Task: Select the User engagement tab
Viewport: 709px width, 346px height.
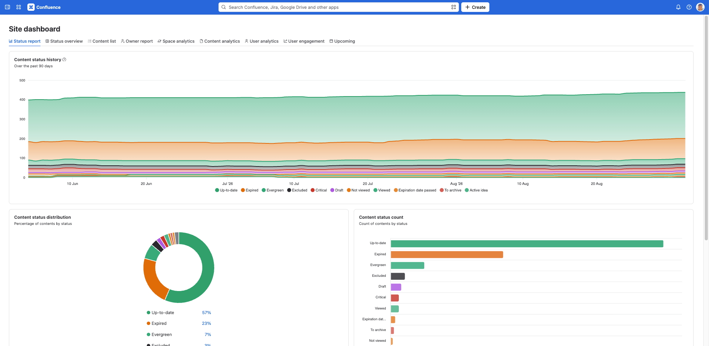Action: click(x=304, y=41)
